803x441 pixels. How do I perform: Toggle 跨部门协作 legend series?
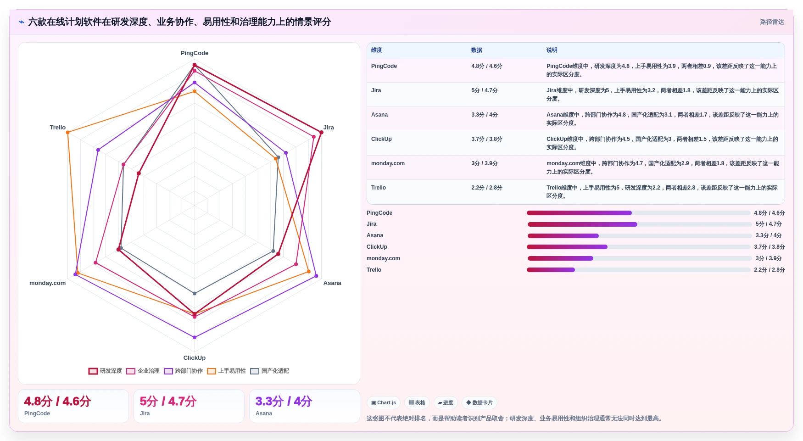click(184, 371)
